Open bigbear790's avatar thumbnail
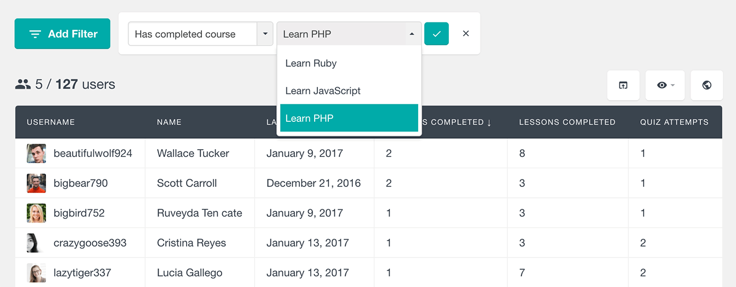 tap(36, 183)
